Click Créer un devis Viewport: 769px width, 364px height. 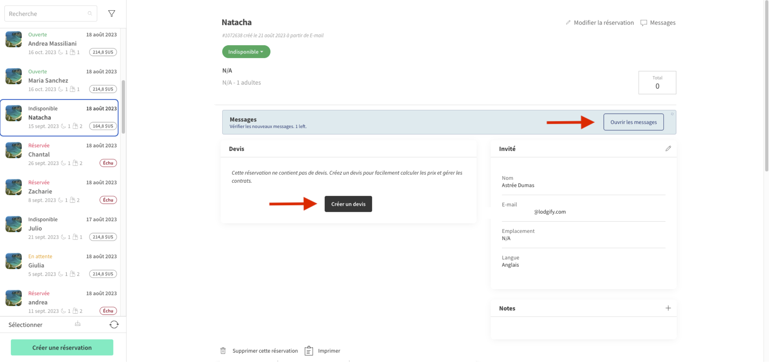348,204
